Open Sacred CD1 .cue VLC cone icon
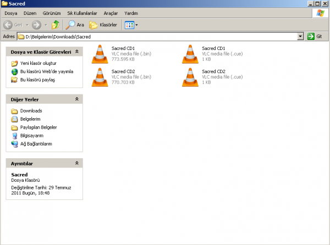The height and width of the screenshot is (245, 330). [190, 54]
